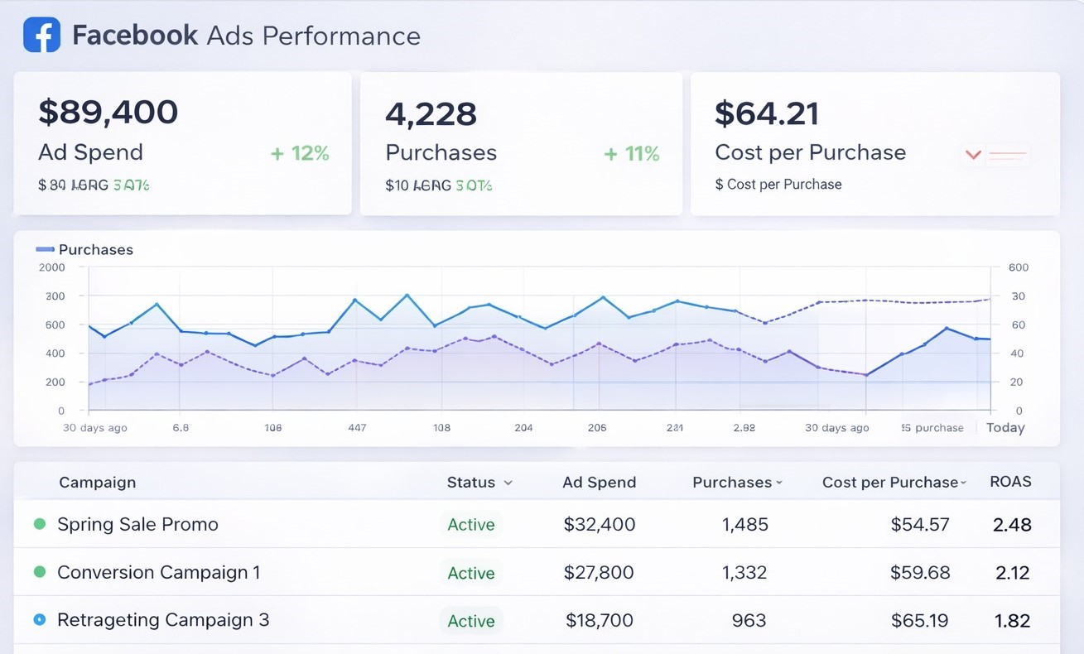Click the green dot beside Conversion Campaign 1
1084x654 pixels.
coord(39,572)
